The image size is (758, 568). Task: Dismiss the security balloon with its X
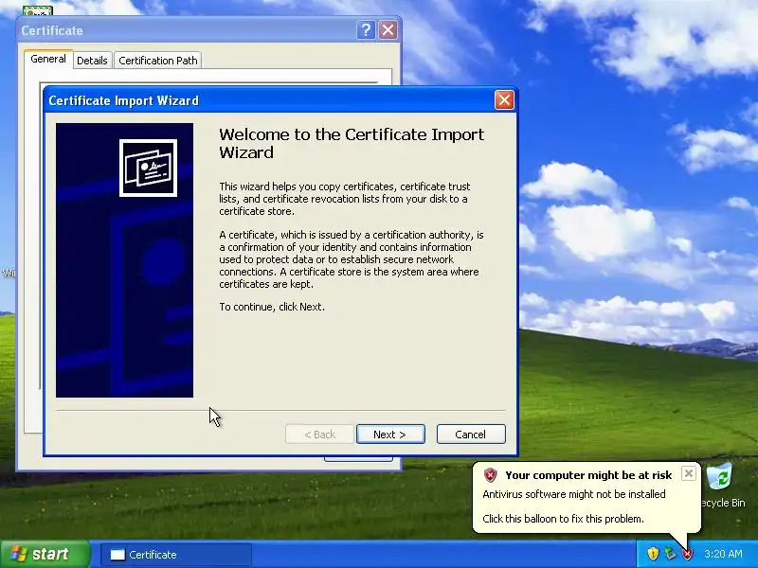pyautogui.click(x=689, y=473)
